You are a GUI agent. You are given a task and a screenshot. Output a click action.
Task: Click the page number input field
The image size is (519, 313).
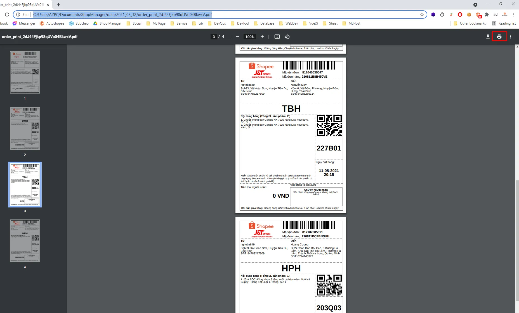214,37
